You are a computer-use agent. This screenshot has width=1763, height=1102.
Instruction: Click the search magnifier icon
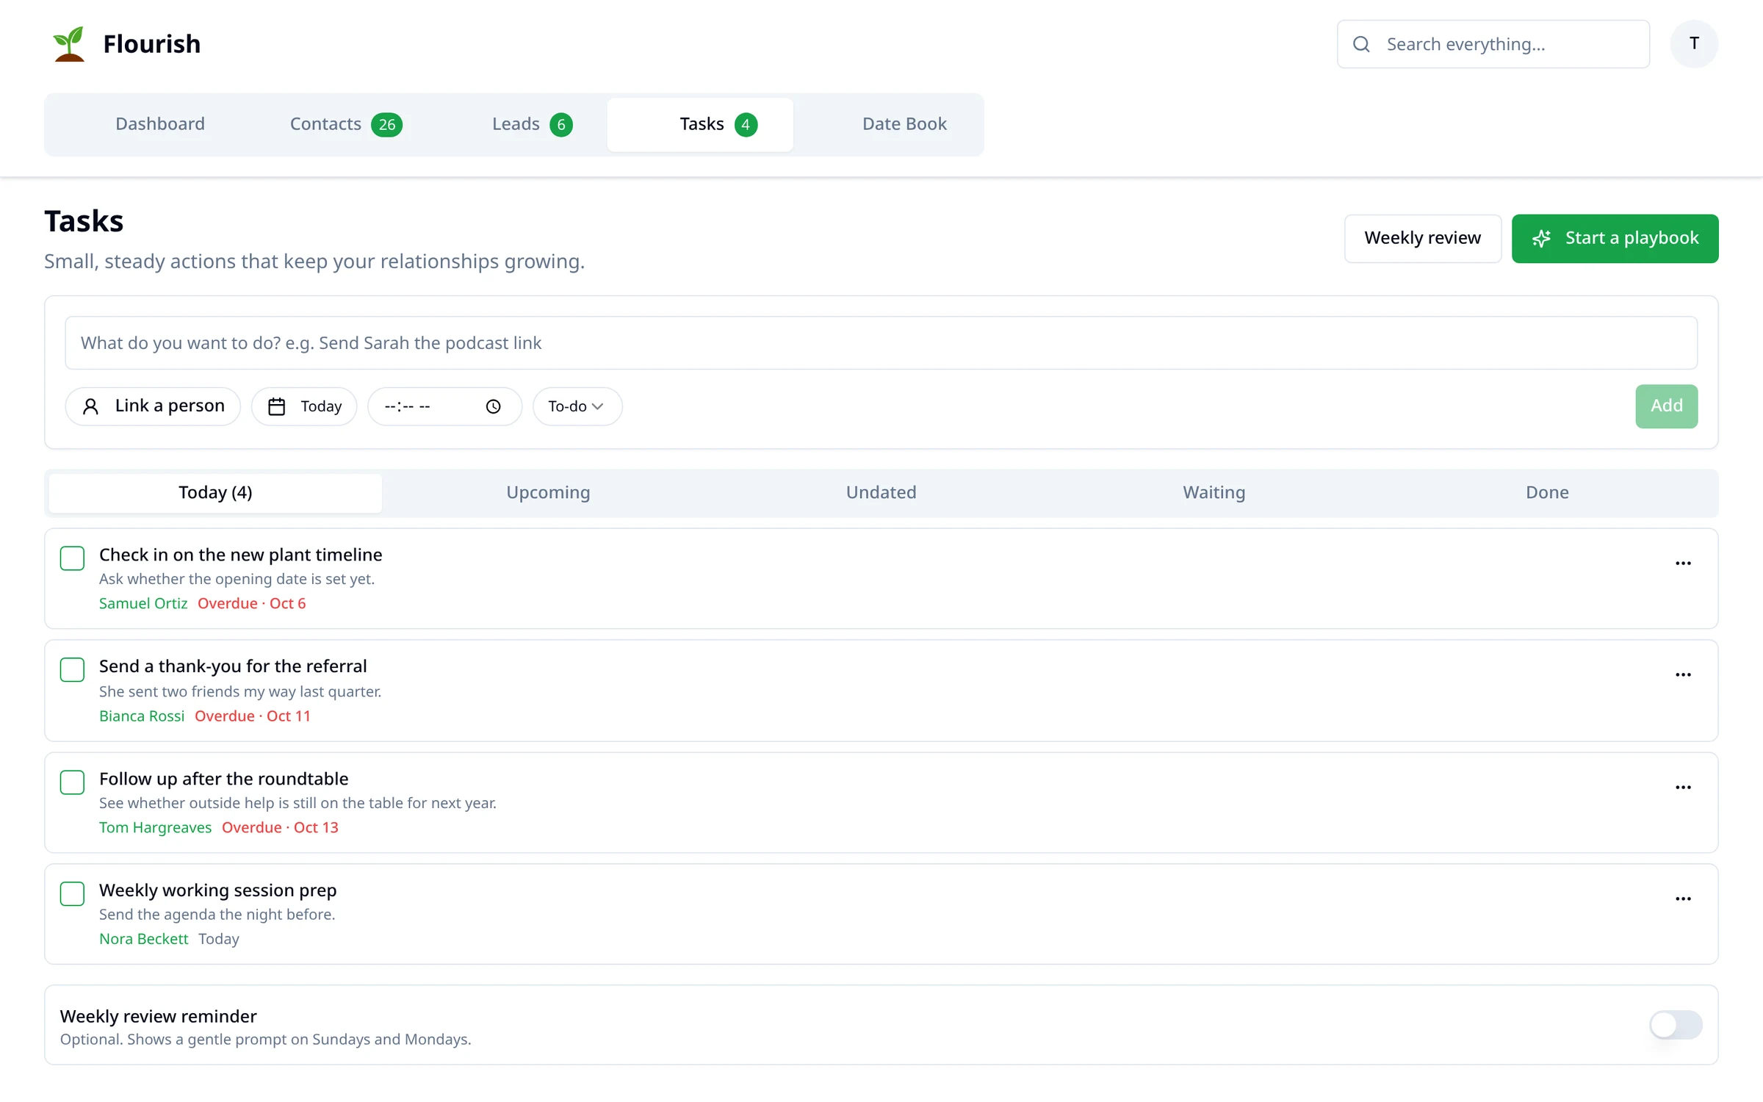pyautogui.click(x=1361, y=44)
